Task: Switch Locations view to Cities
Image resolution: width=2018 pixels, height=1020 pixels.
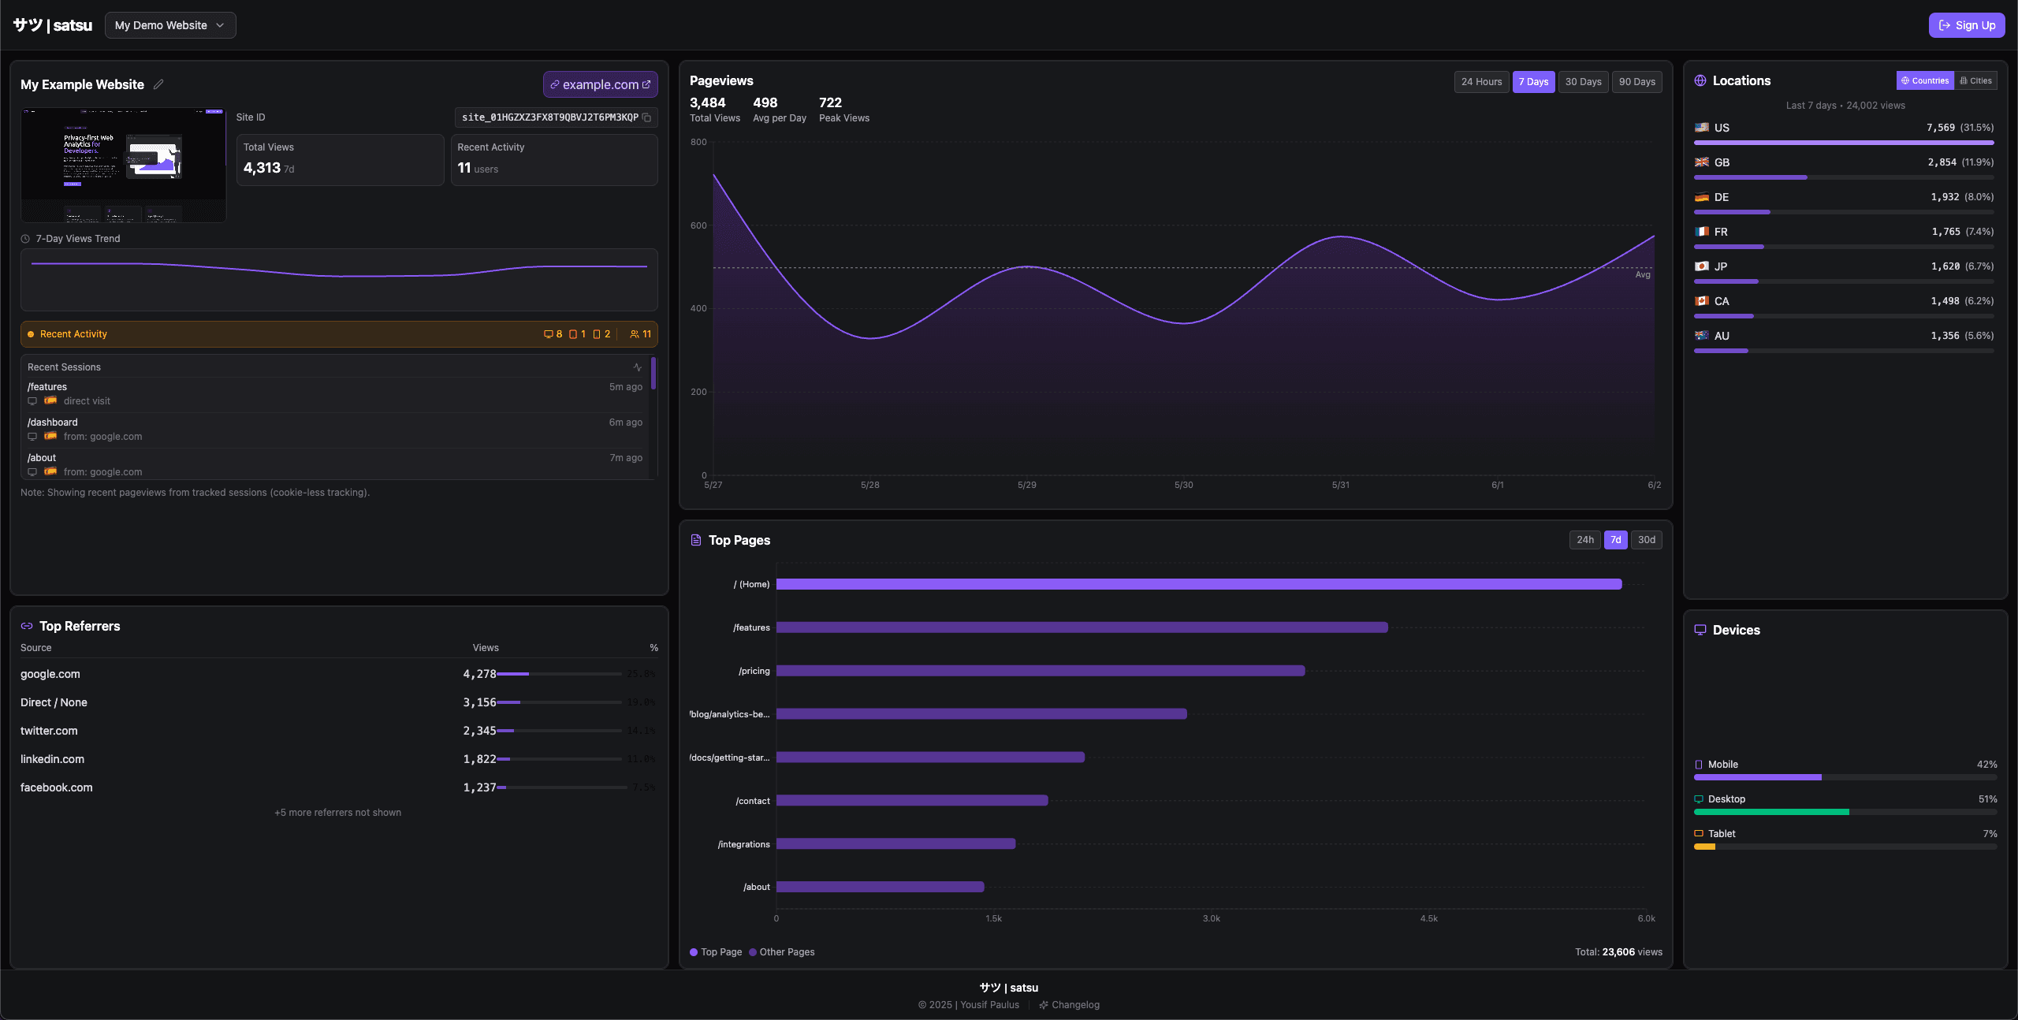Action: (x=1975, y=80)
